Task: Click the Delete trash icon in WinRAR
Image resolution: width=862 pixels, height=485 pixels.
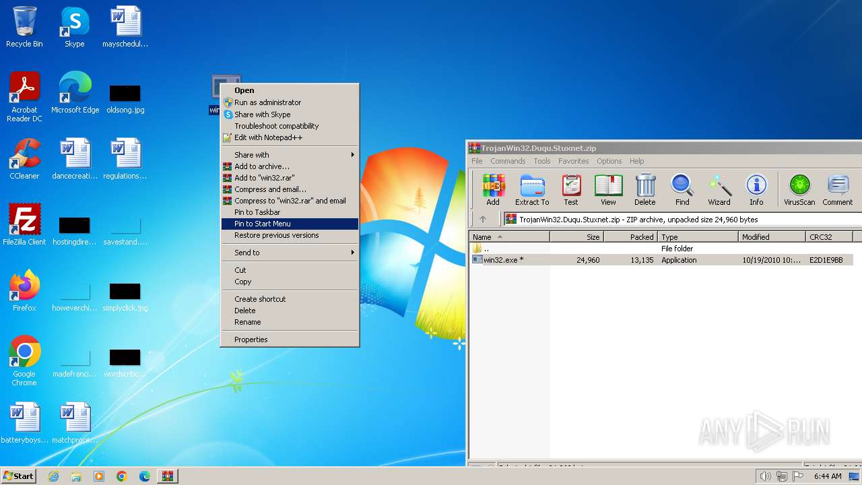Action: (x=644, y=189)
